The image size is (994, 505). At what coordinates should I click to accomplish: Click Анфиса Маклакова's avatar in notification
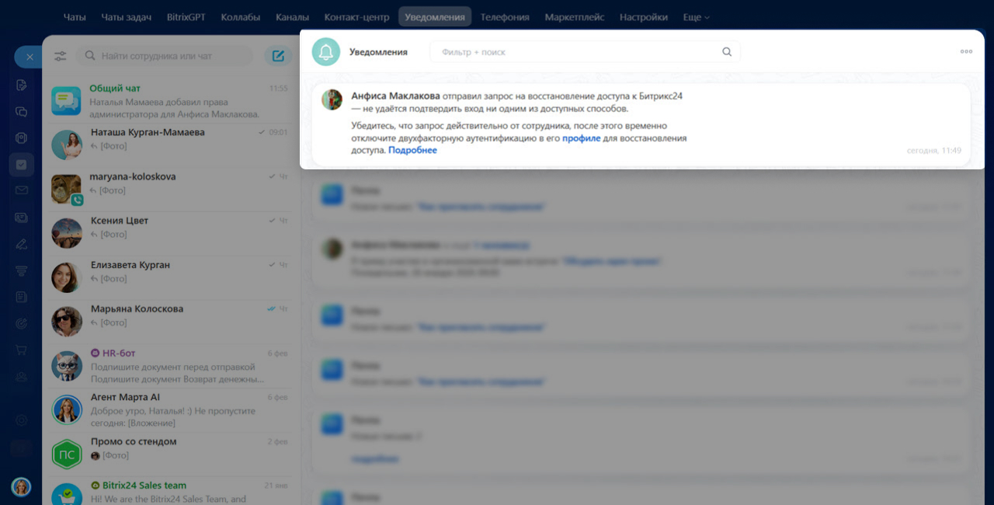click(x=332, y=99)
